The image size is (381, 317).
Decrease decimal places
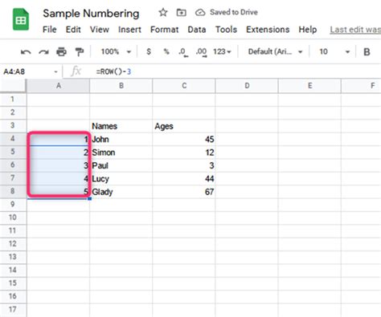pyautogui.click(x=183, y=52)
